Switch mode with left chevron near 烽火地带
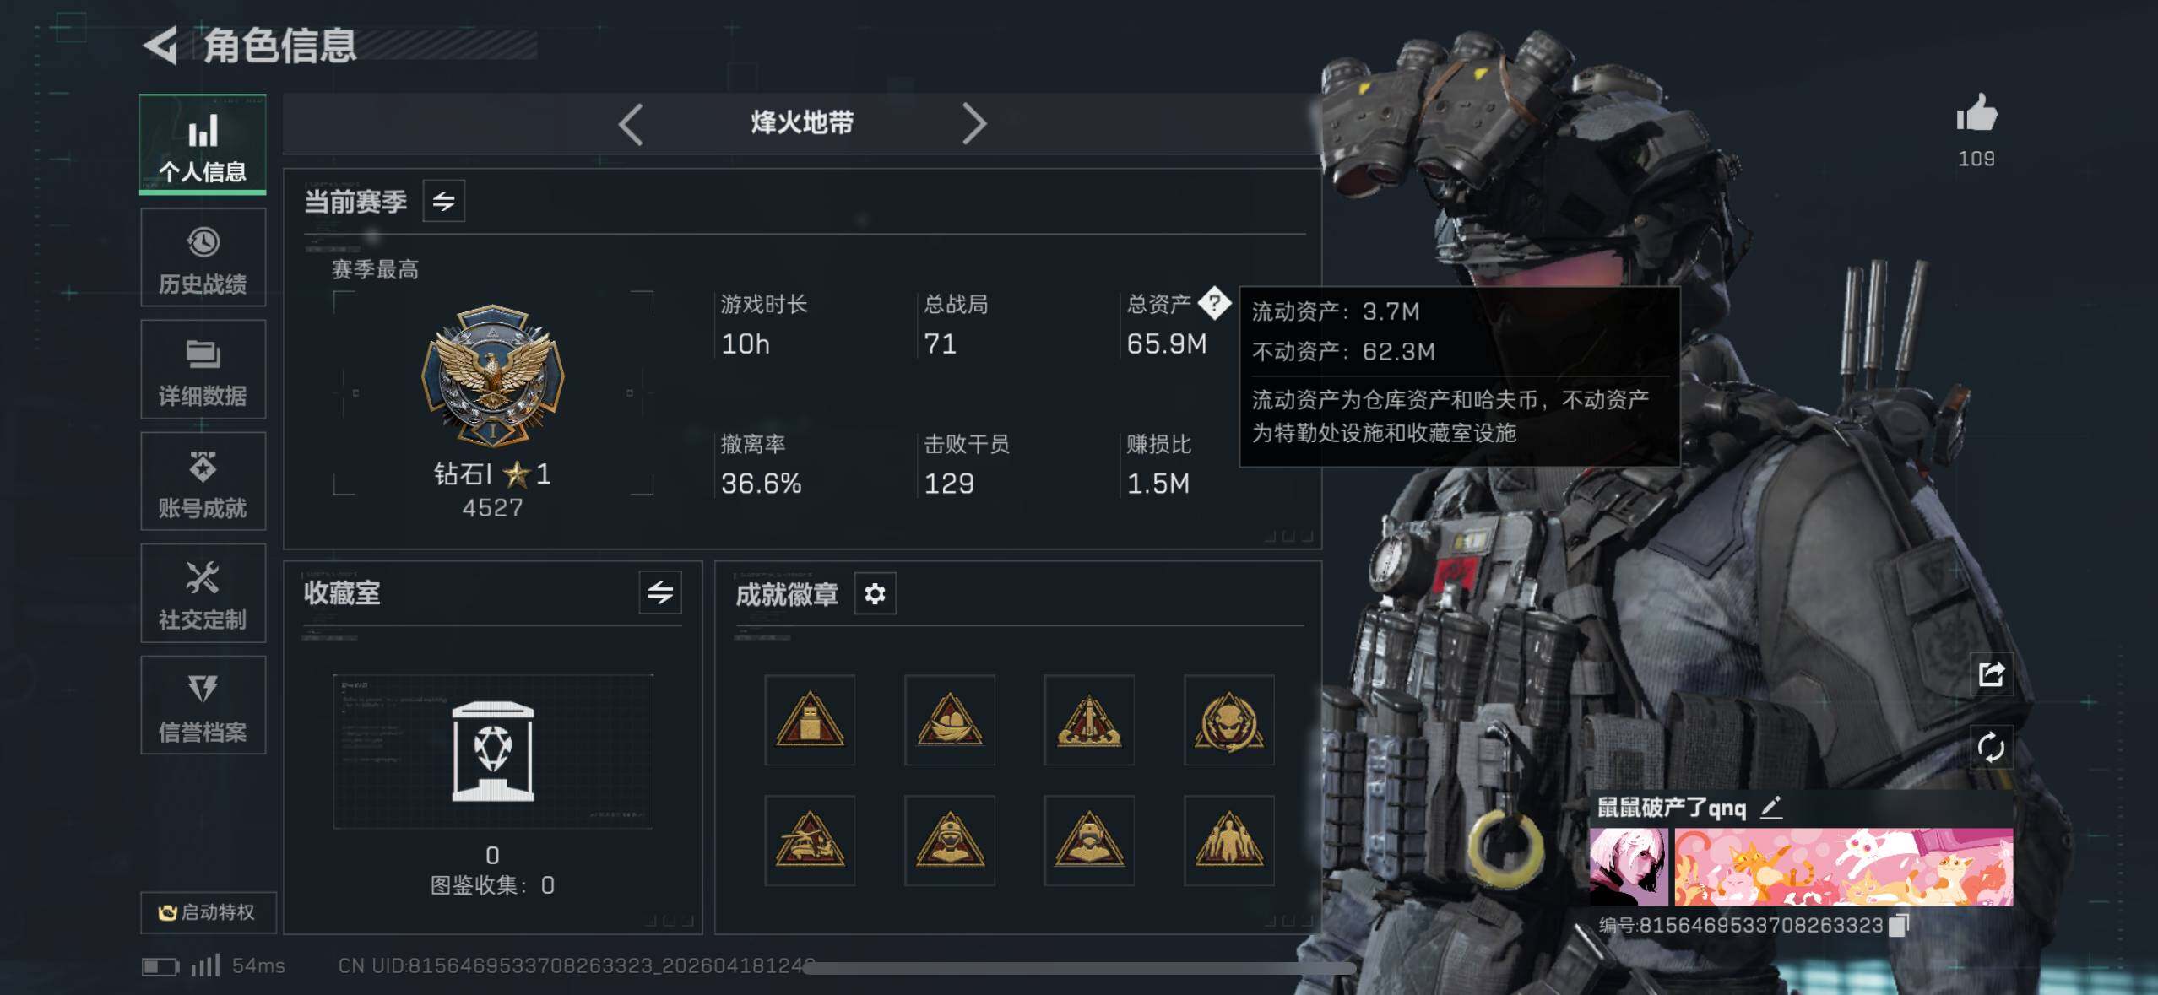2158x995 pixels. point(631,125)
